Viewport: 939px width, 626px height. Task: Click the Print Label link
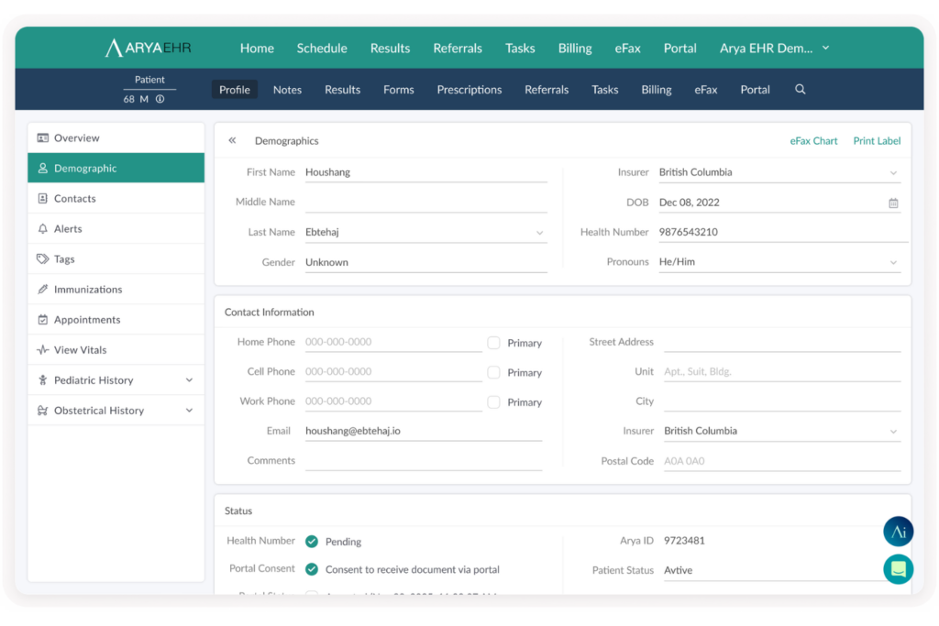point(877,140)
